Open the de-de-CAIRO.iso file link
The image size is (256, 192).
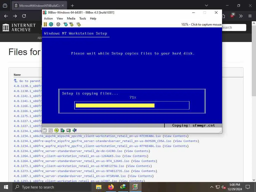[68, 151]
